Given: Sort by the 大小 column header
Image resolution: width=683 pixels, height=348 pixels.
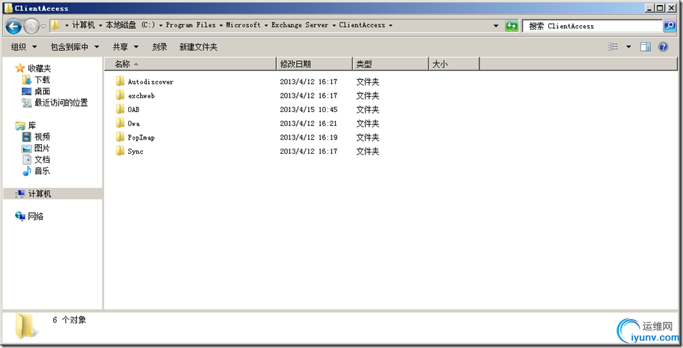Looking at the screenshot, I should (454, 64).
